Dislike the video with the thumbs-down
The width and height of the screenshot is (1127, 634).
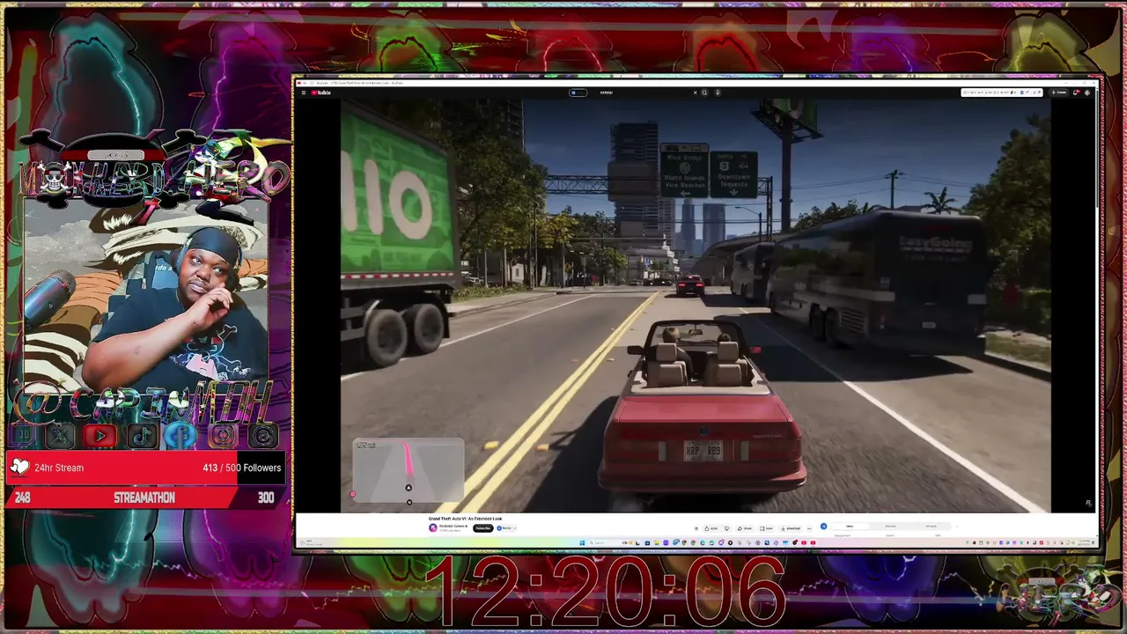click(x=726, y=528)
